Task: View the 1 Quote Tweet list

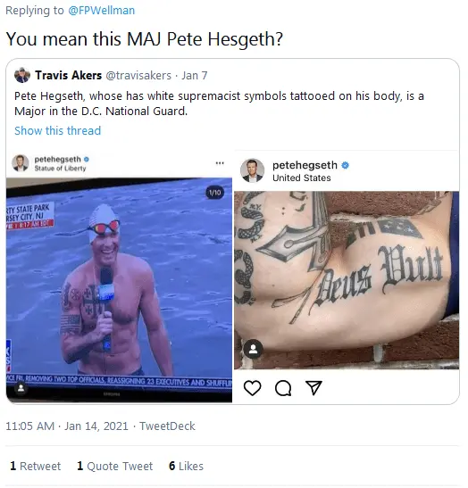Action: [114, 466]
